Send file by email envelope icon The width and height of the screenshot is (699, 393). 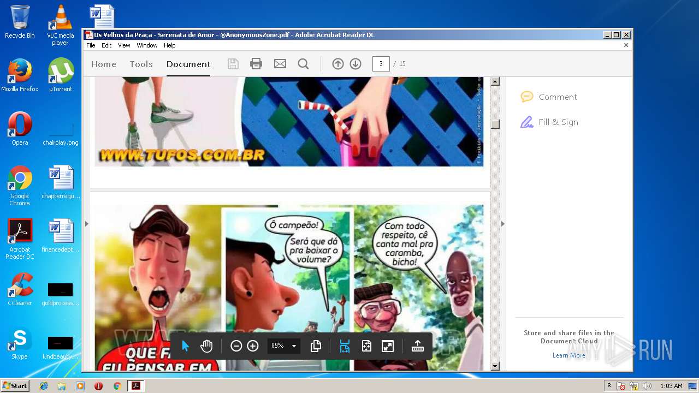(280, 64)
